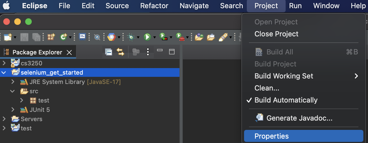The height and width of the screenshot is (143, 368).
Task: Open the Navigate menu
Action: point(194,6)
